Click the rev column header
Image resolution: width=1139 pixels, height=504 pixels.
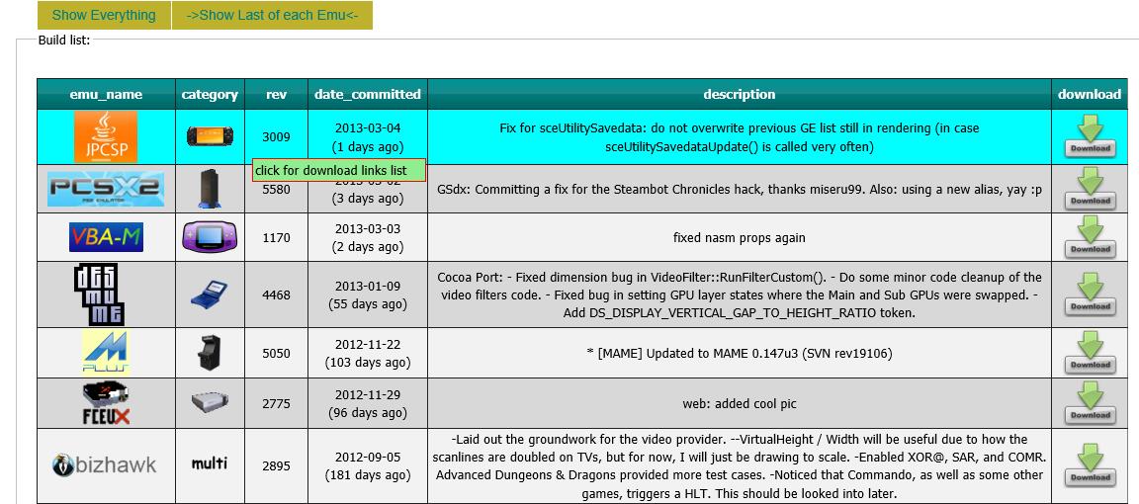276,95
